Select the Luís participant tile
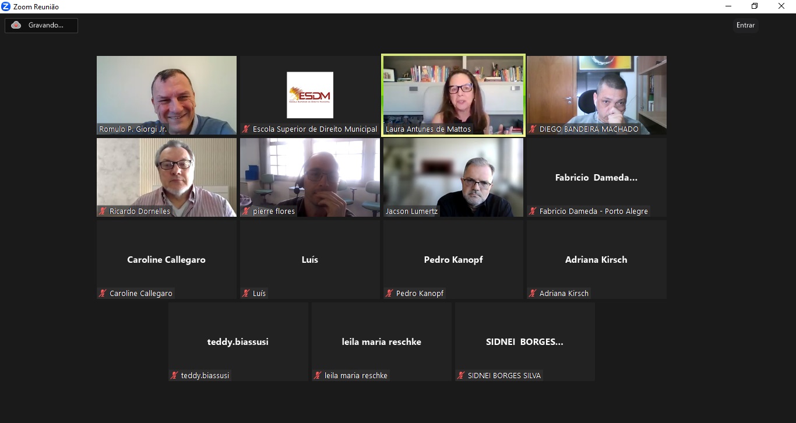796x423 pixels. click(x=310, y=259)
